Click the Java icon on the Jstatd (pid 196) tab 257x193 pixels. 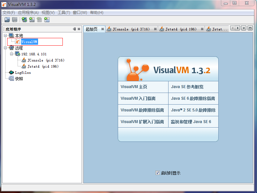click(162, 29)
